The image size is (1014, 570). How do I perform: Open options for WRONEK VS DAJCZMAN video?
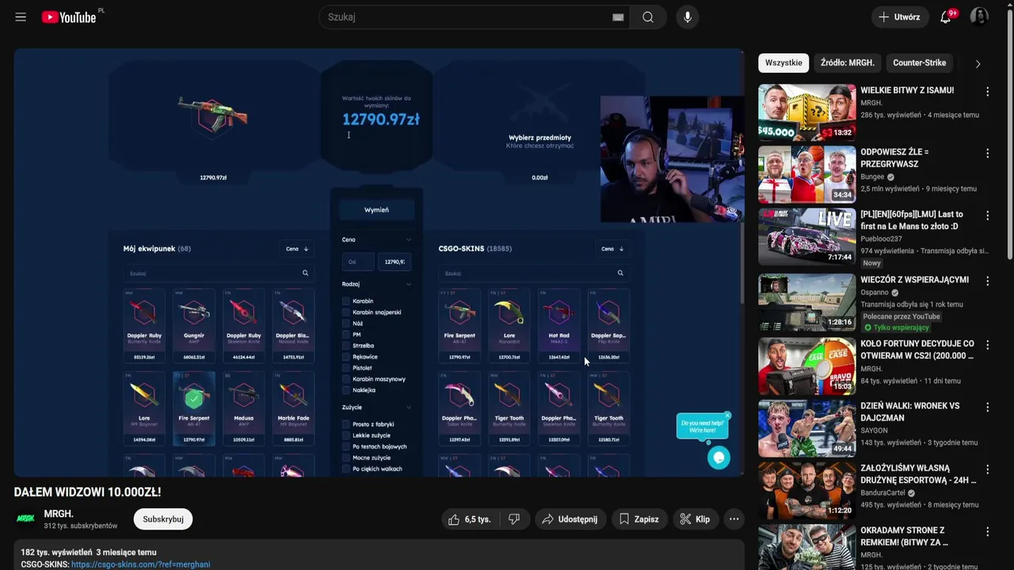(x=987, y=407)
